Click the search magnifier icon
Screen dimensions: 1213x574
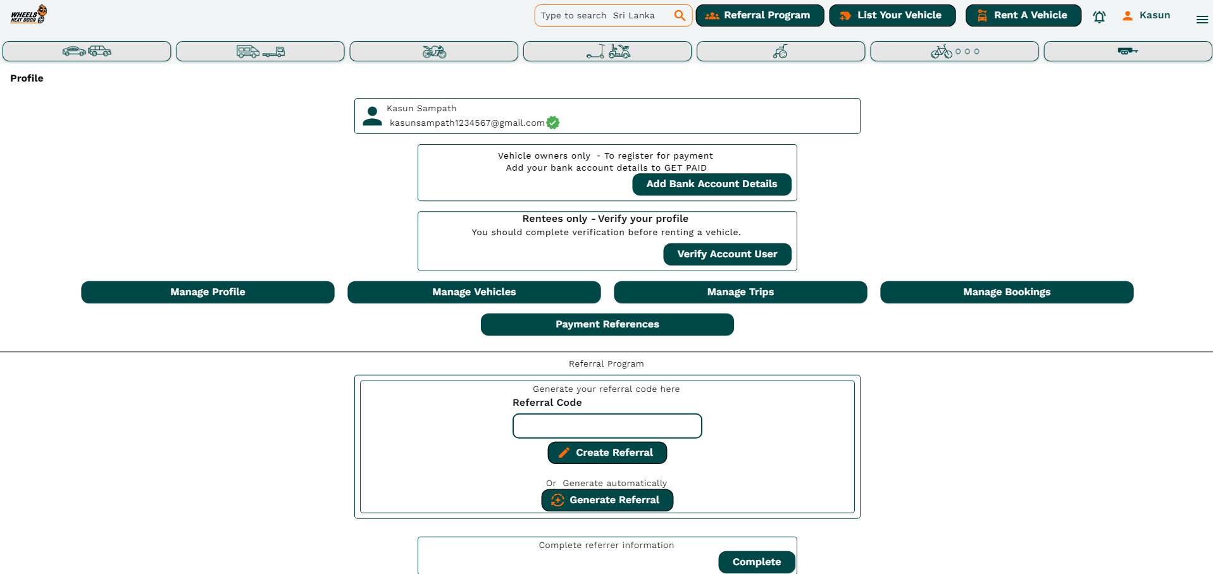click(680, 15)
